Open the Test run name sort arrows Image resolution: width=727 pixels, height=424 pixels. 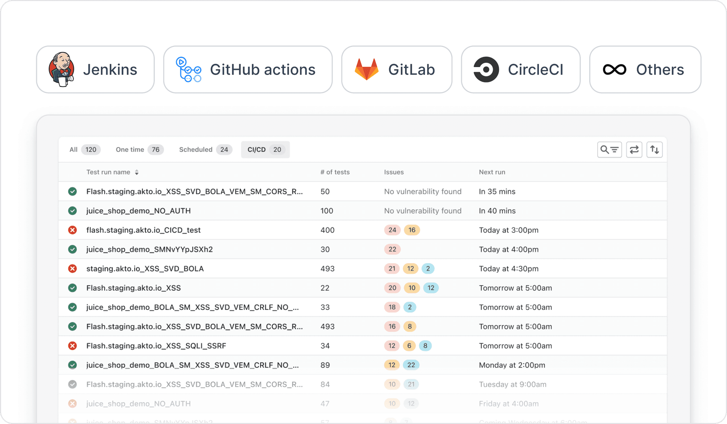(137, 172)
